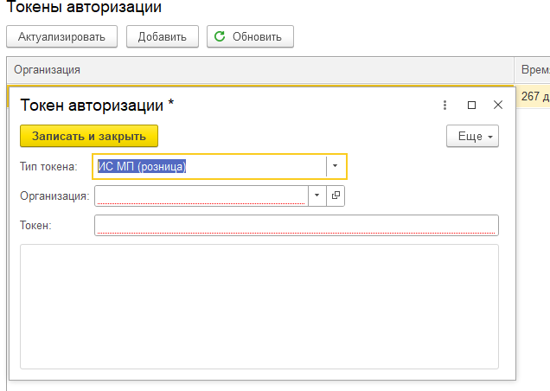The height and width of the screenshot is (391, 550).
Task: Click the Добавить button
Action: pyautogui.click(x=163, y=36)
